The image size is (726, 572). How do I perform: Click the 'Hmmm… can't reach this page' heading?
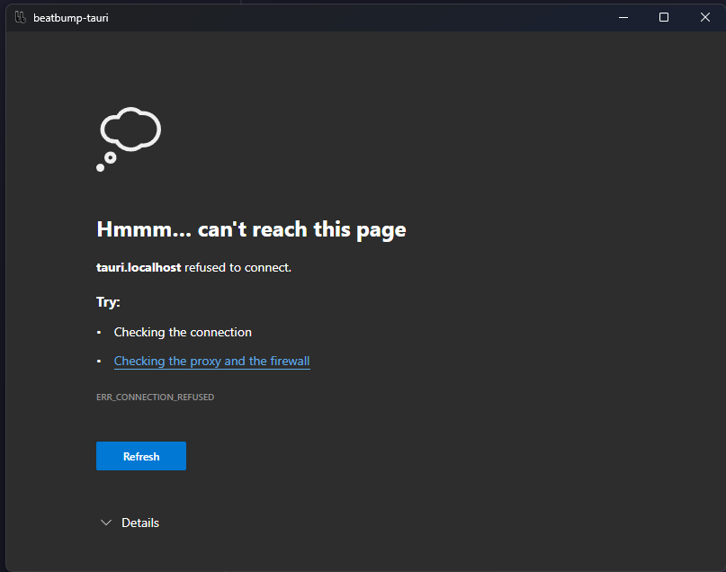click(x=251, y=229)
